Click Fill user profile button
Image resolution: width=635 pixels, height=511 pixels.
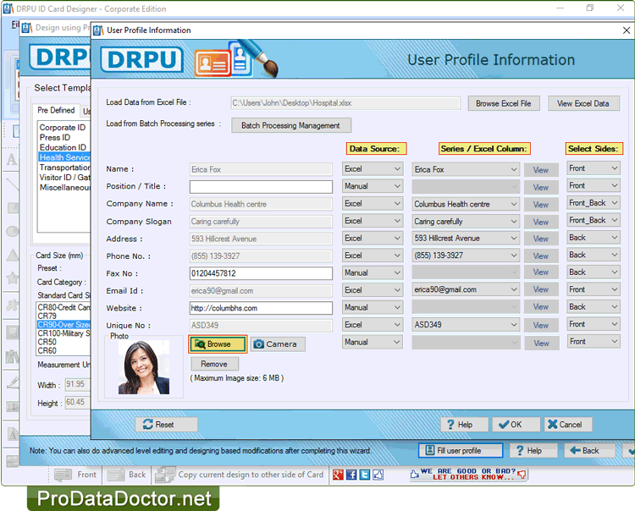point(461,451)
